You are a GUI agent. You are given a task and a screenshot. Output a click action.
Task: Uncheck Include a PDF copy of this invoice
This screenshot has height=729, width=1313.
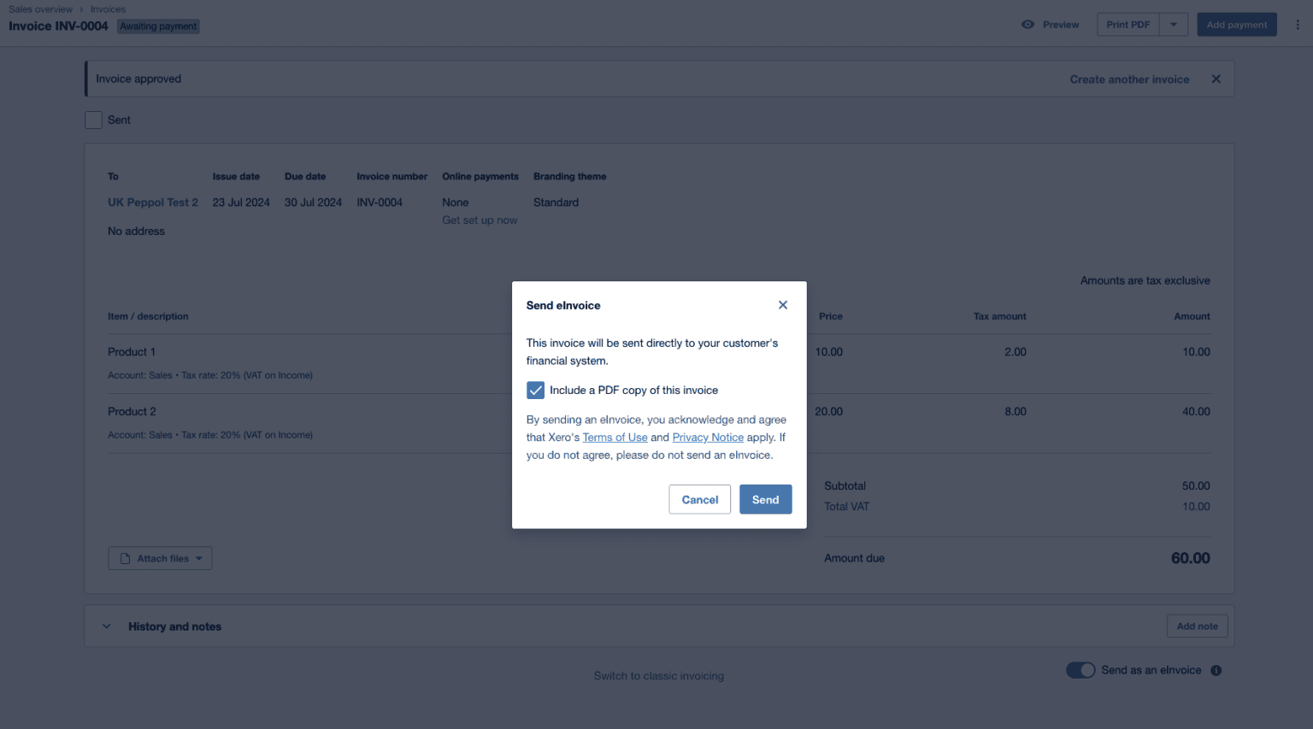[535, 390]
